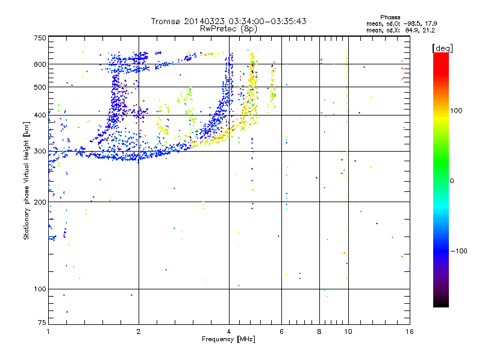Click the 4 MHz tick label on frequency axis
The image size is (482, 361).
(229, 332)
